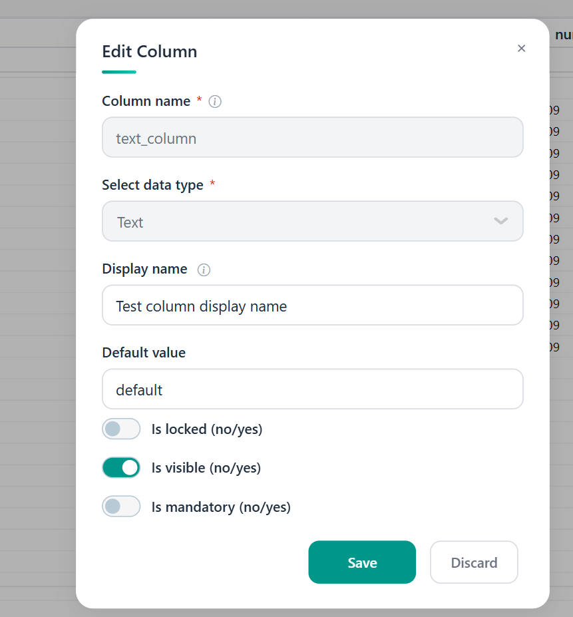Viewport: 573px width, 617px height.
Task: Click the "Select data type" field label
Action: tap(152, 185)
